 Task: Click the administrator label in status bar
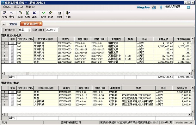click(x=184, y=122)
